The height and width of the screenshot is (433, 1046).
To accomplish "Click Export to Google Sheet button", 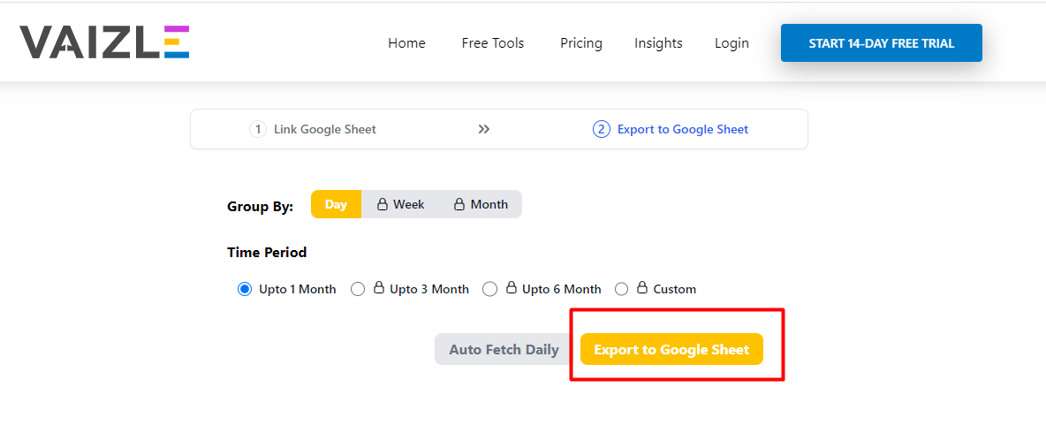I will (671, 349).
